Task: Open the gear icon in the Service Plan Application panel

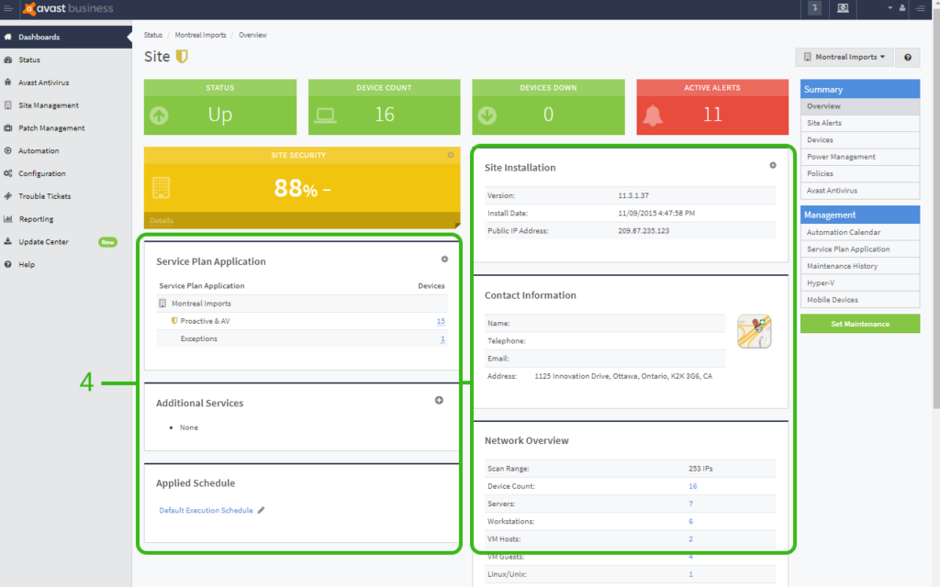Action: pos(444,260)
